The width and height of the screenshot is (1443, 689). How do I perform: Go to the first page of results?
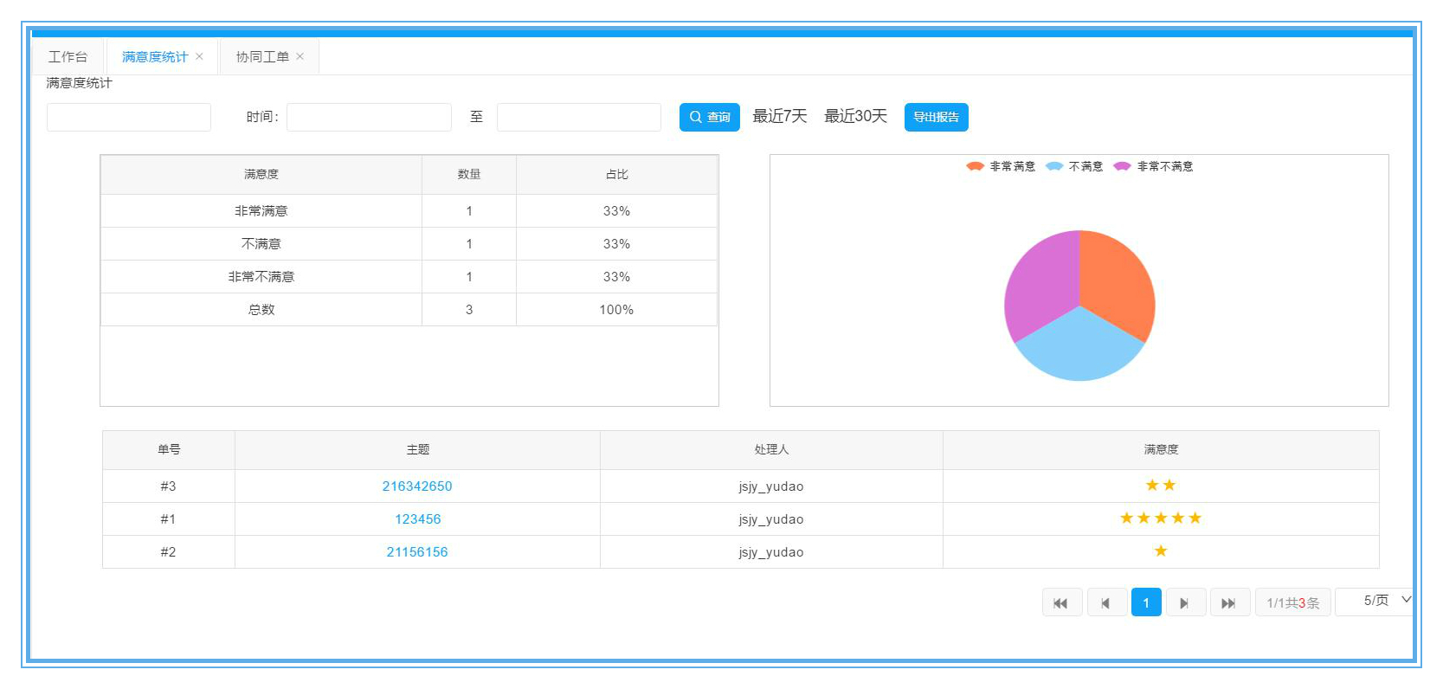tap(1061, 603)
